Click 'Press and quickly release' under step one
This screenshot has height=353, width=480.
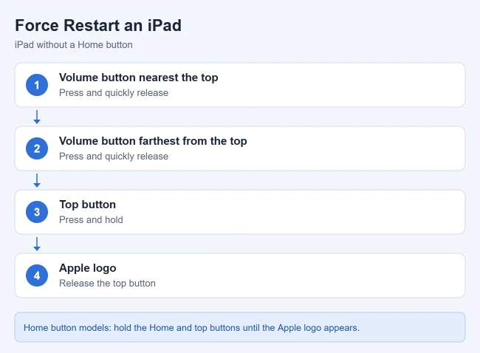[x=114, y=93]
